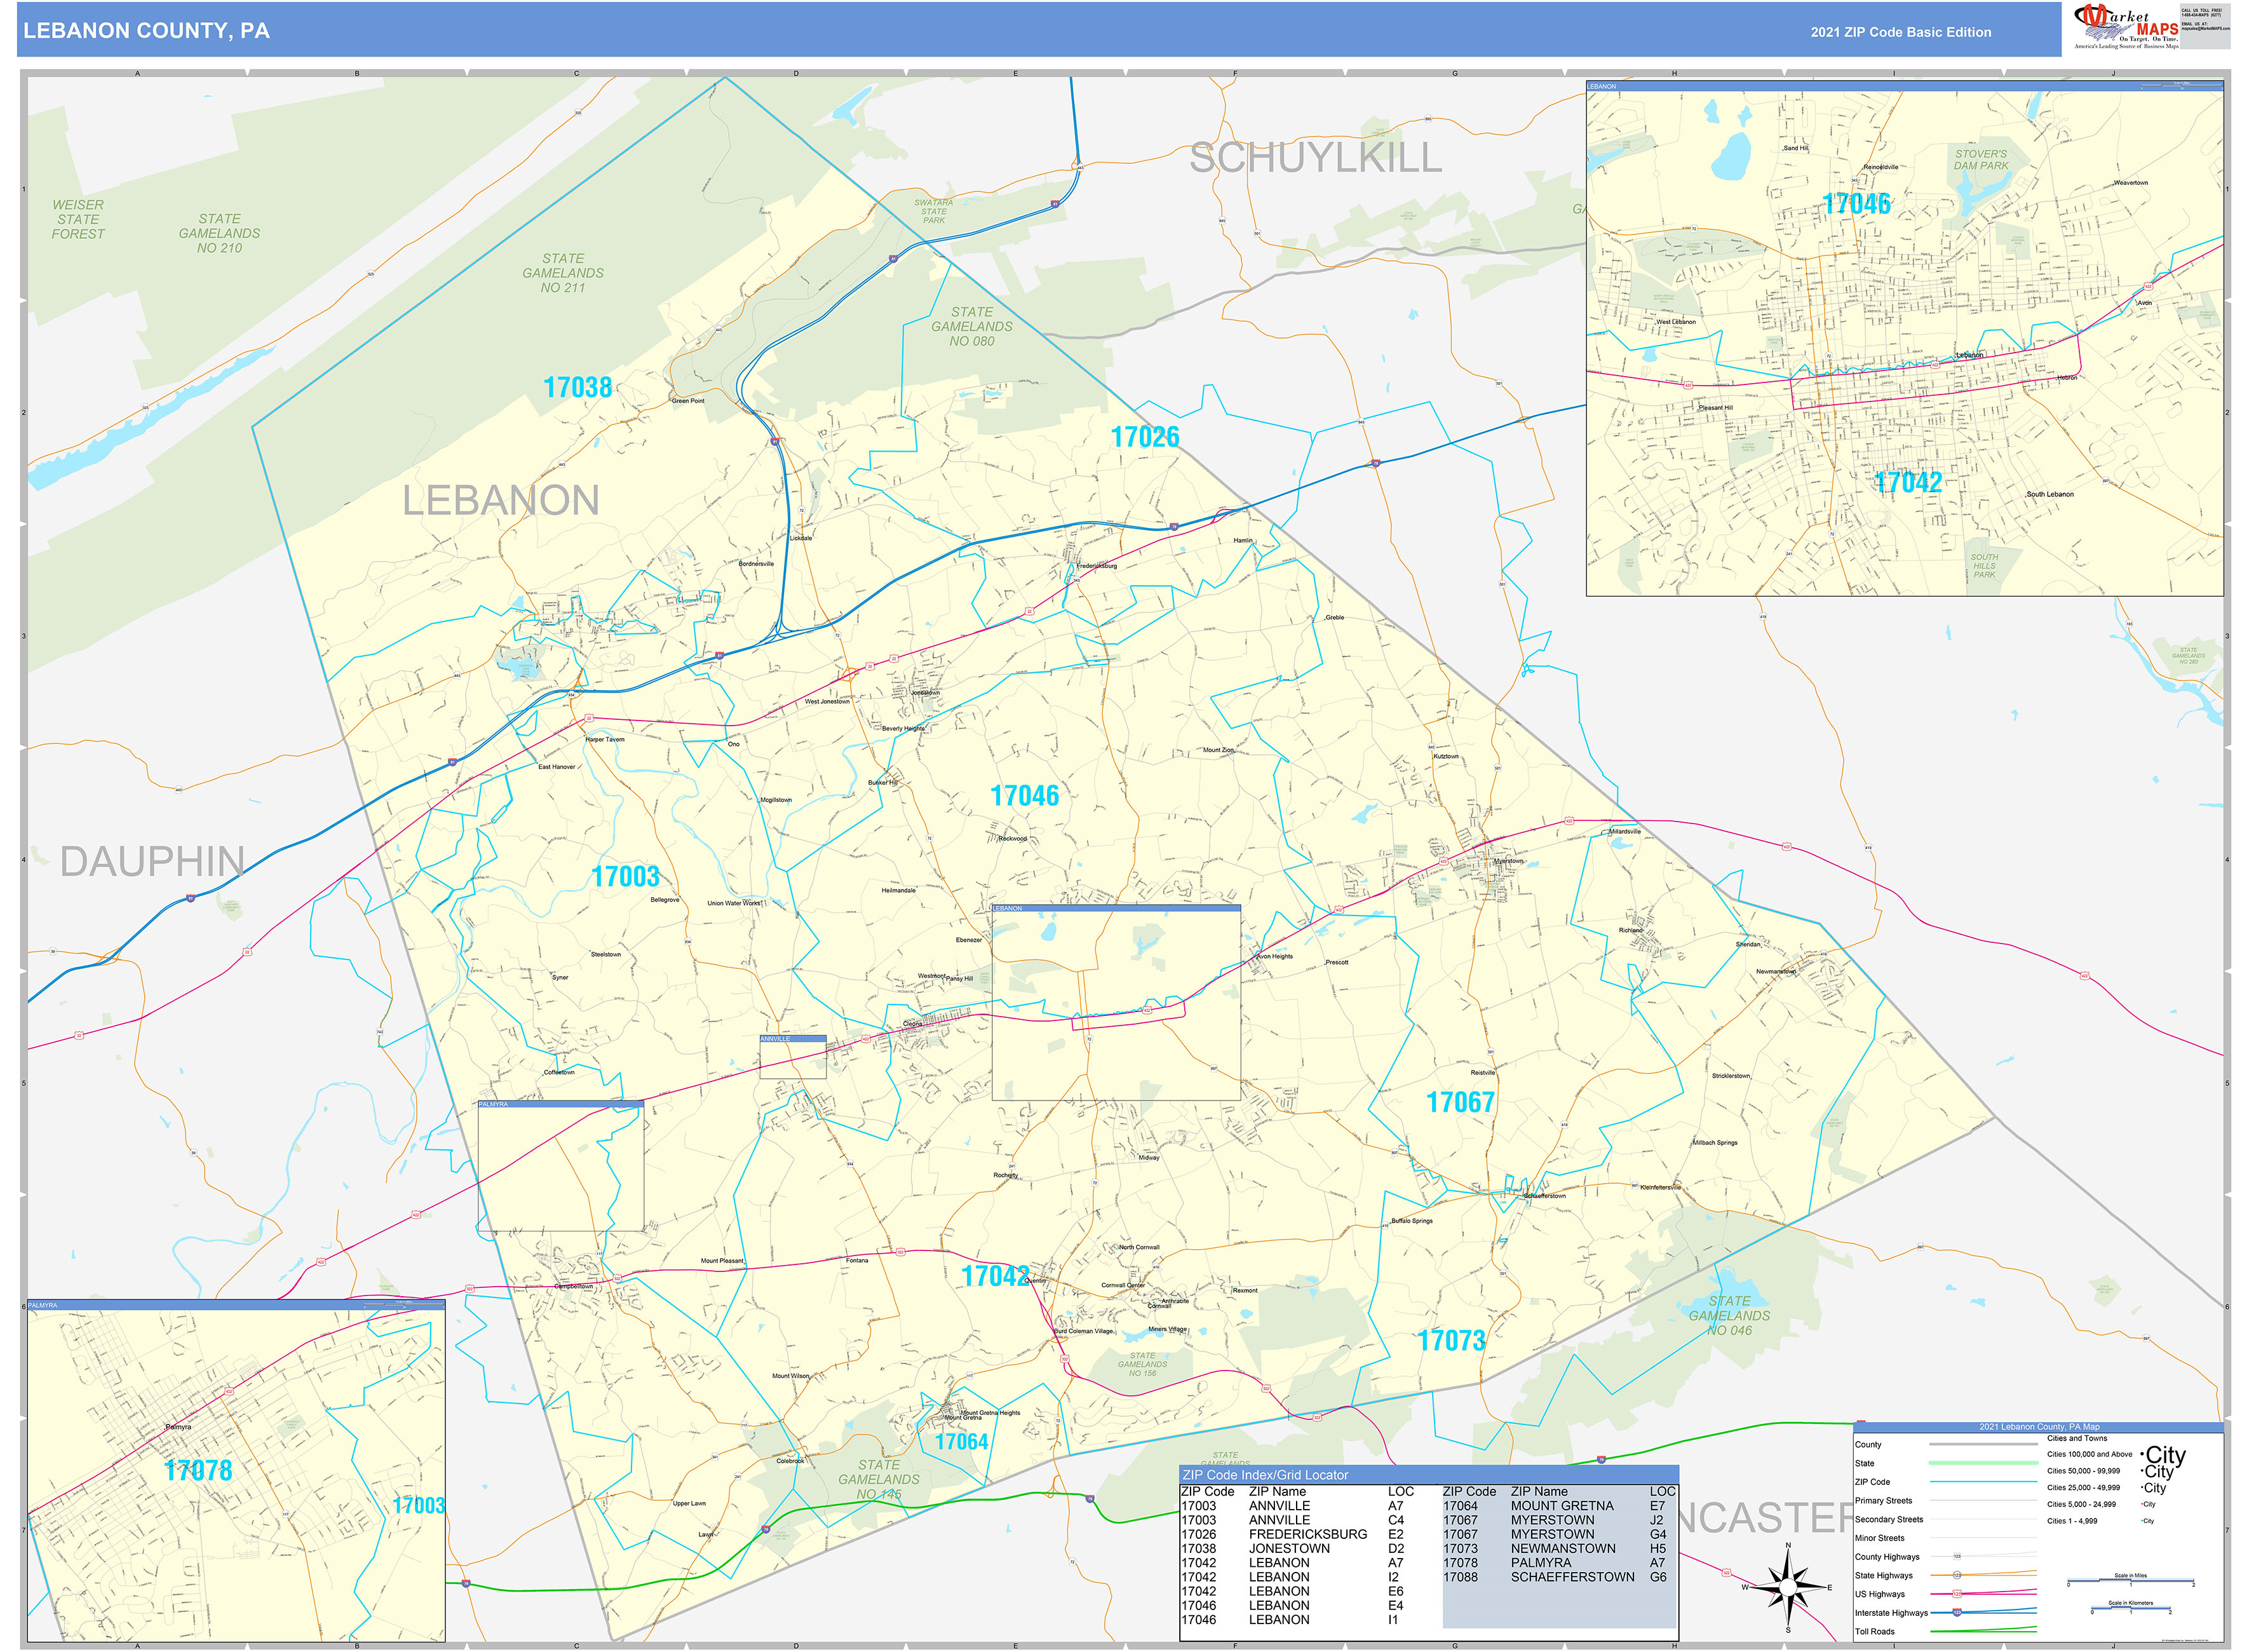Click the 17078 label in Palmyra inset

click(198, 1470)
